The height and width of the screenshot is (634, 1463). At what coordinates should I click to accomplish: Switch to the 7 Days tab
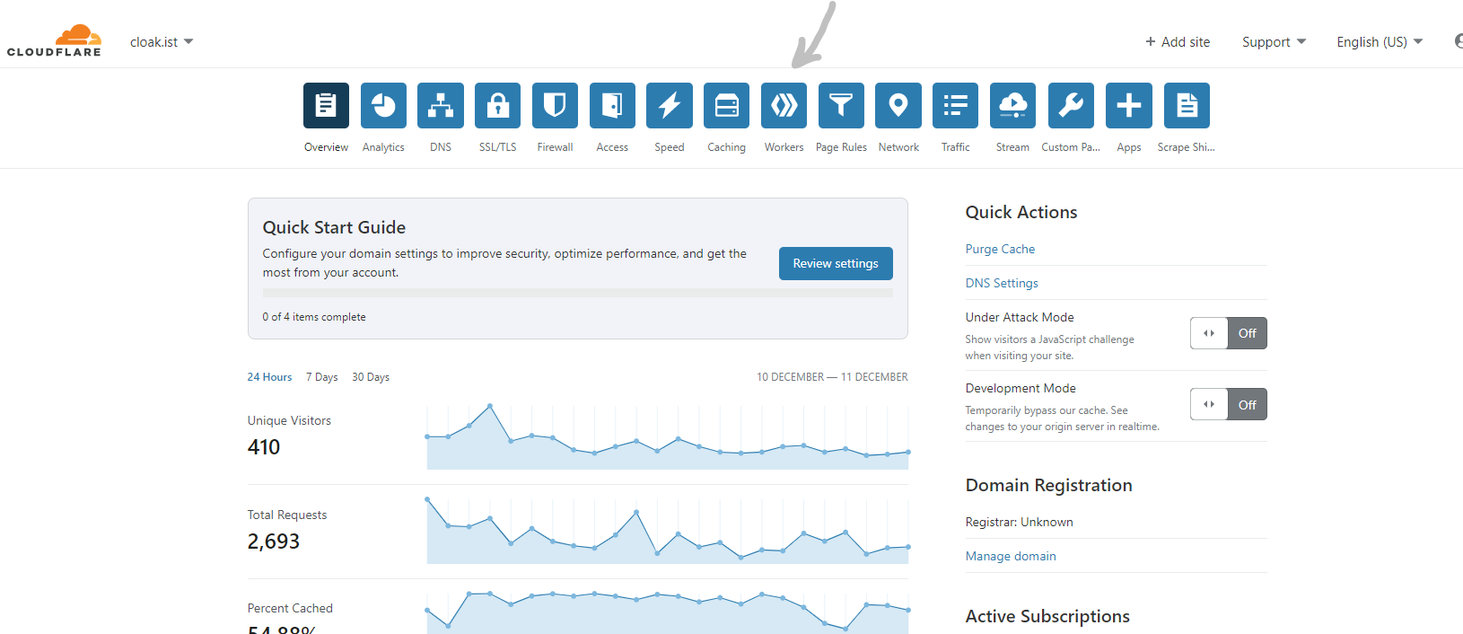pyautogui.click(x=321, y=377)
